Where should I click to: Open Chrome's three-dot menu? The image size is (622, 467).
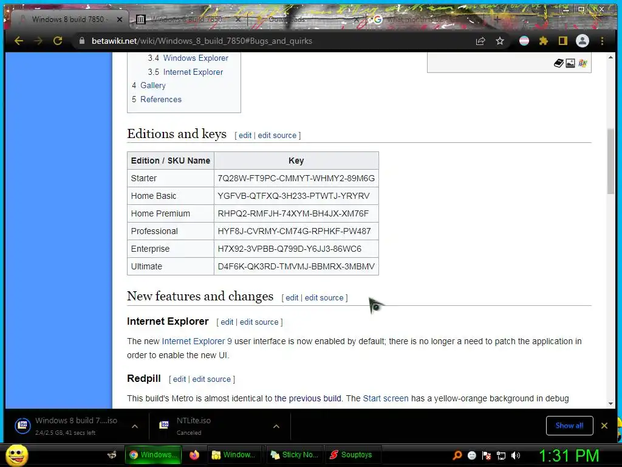[x=602, y=41]
